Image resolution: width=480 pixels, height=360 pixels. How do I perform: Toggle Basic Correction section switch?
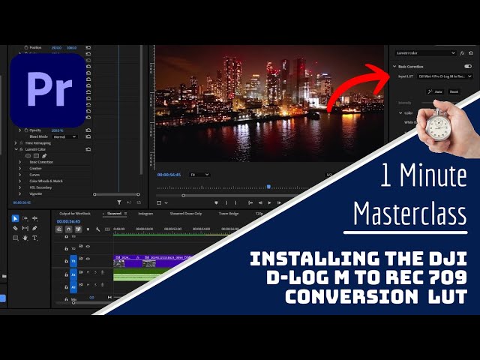coord(468,66)
